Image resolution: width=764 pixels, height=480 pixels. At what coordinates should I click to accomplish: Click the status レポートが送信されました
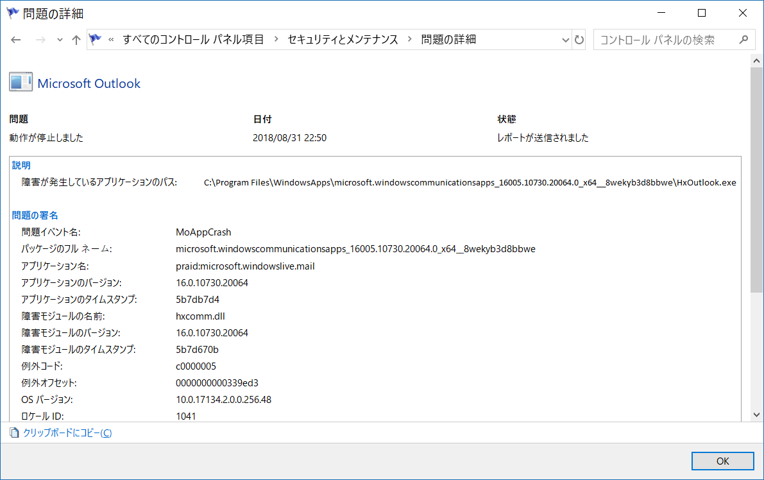(x=543, y=138)
